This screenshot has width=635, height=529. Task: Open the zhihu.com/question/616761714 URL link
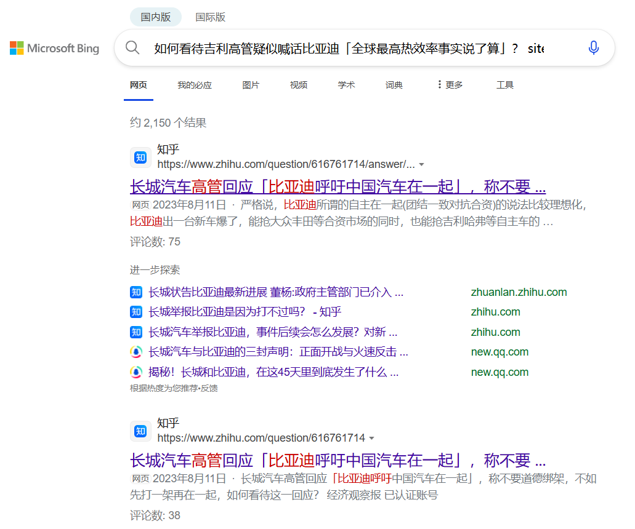(261, 438)
